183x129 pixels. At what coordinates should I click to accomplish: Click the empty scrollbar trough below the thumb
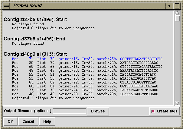[178, 60]
